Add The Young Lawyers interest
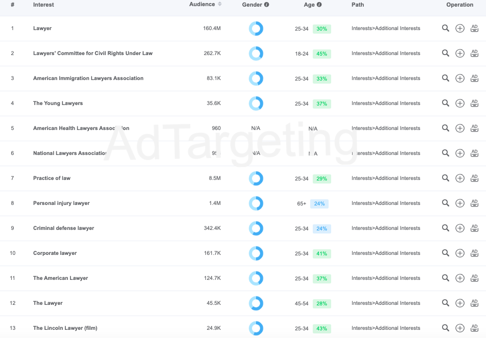486x338 pixels. tap(459, 103)
